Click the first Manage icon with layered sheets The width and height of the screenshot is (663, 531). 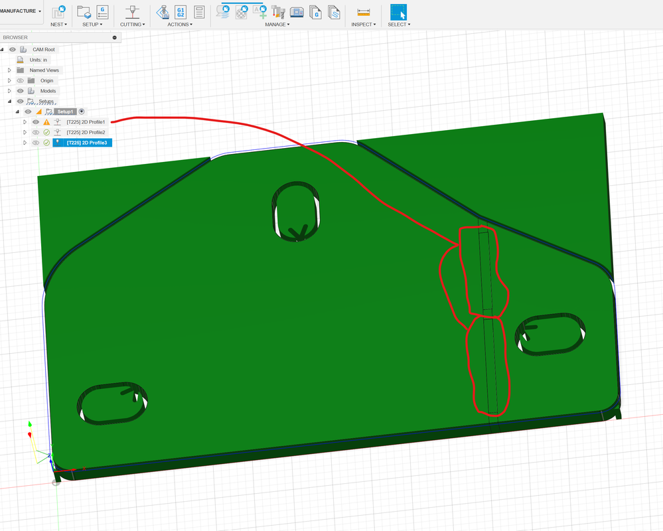coord(223,12)
